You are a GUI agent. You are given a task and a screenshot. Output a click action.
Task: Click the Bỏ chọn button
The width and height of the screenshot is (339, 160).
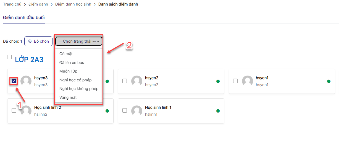[x=38, y=41]
